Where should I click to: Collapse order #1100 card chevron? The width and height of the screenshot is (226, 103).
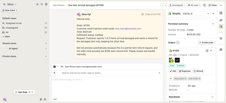point(211,51)
